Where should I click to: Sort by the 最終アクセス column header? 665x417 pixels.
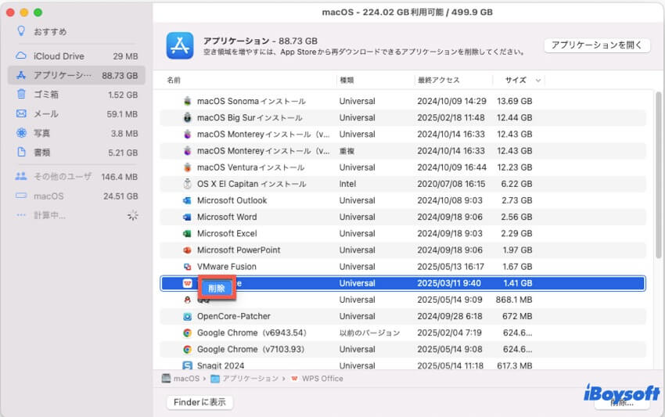pyautogui.click(x=439, y=80)
